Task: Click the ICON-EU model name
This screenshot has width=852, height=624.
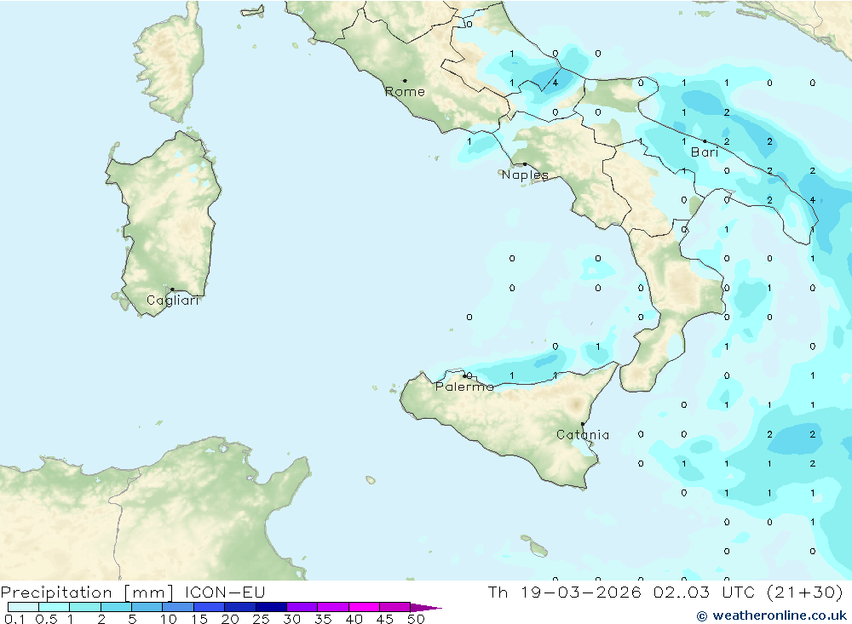Action: 225,592
